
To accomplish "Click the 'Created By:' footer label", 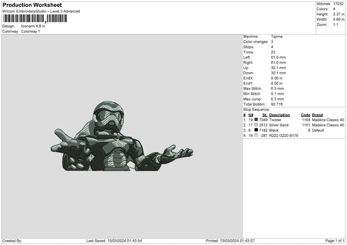I will (x=12, y=241).
